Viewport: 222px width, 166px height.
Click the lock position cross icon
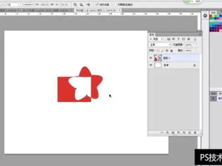pyautogui.click(x=167, y=51)
